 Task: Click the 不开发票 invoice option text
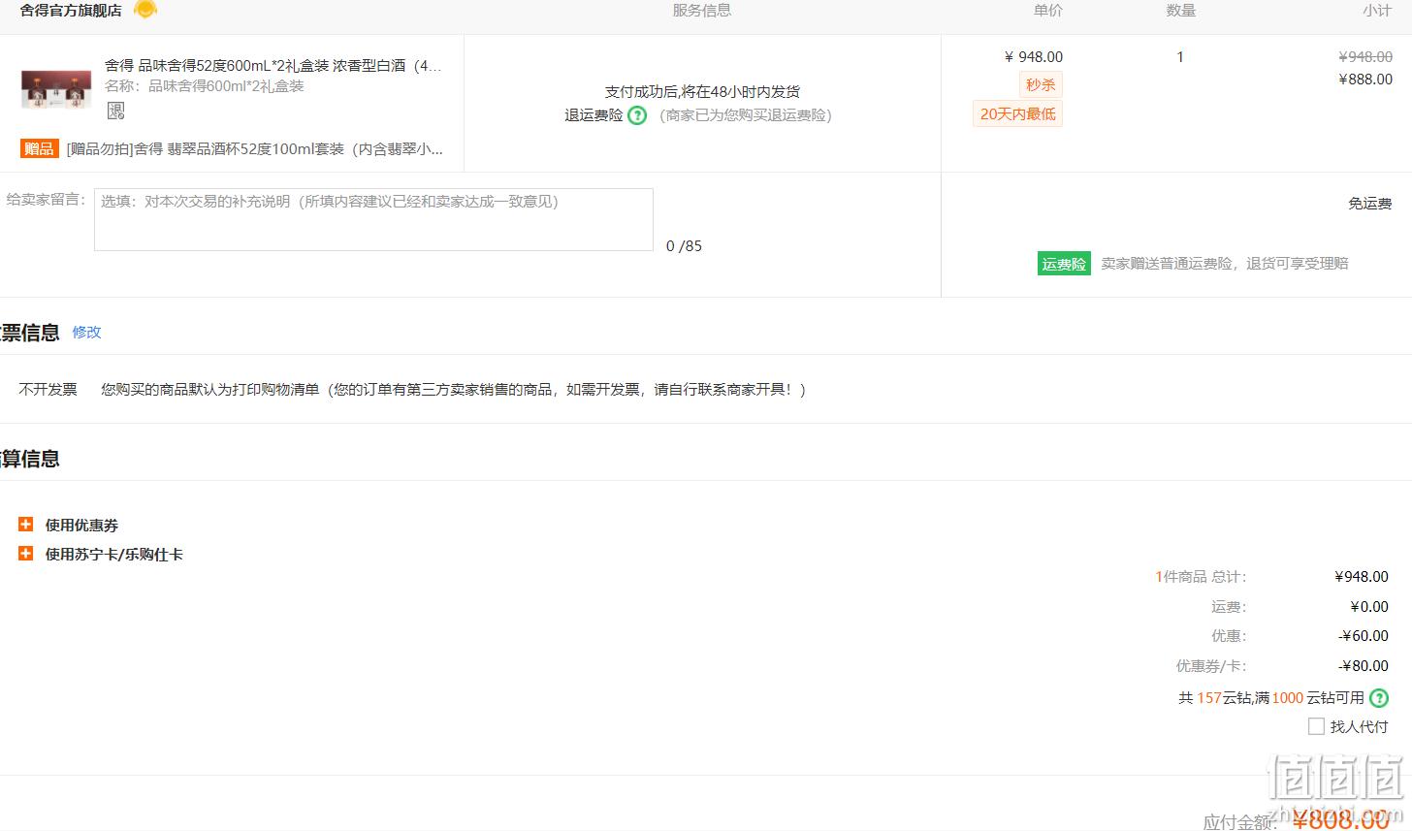tap(48, 389)
